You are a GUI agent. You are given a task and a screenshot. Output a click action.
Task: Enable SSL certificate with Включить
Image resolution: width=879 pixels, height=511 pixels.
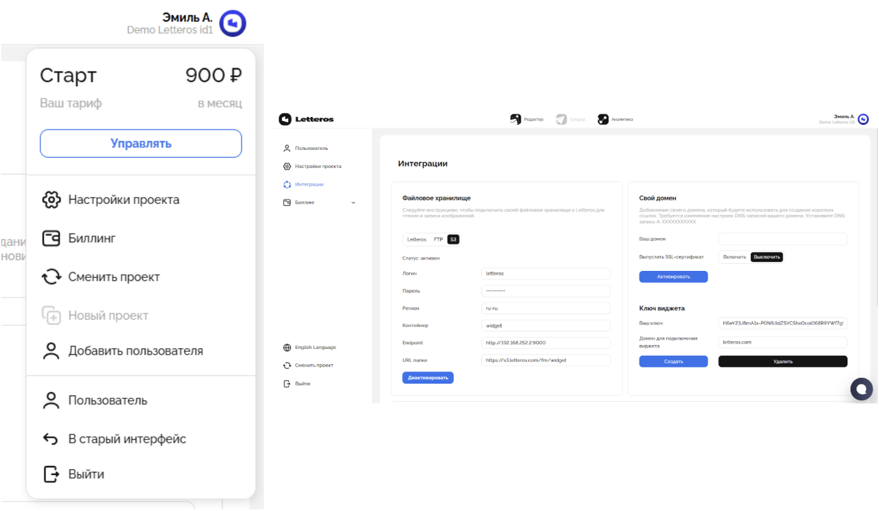pyautogui.click(x=734, y=257)
